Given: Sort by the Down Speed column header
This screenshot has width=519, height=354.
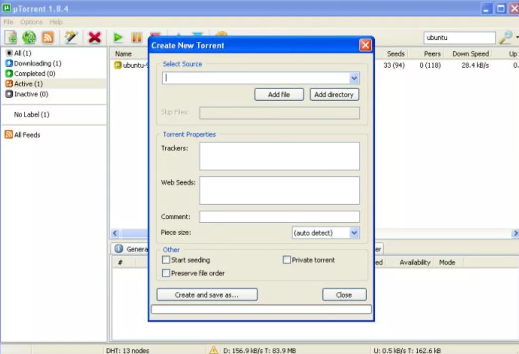Looking at the screenshot, I should pyautogui.click(x=470, y=54).
